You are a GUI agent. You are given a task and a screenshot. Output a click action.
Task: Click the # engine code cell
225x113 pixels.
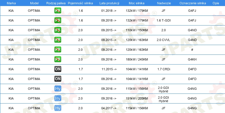pyautogui.click(x=192, y=50)
